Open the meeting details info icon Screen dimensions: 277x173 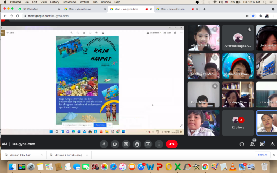tap(242, 144)
